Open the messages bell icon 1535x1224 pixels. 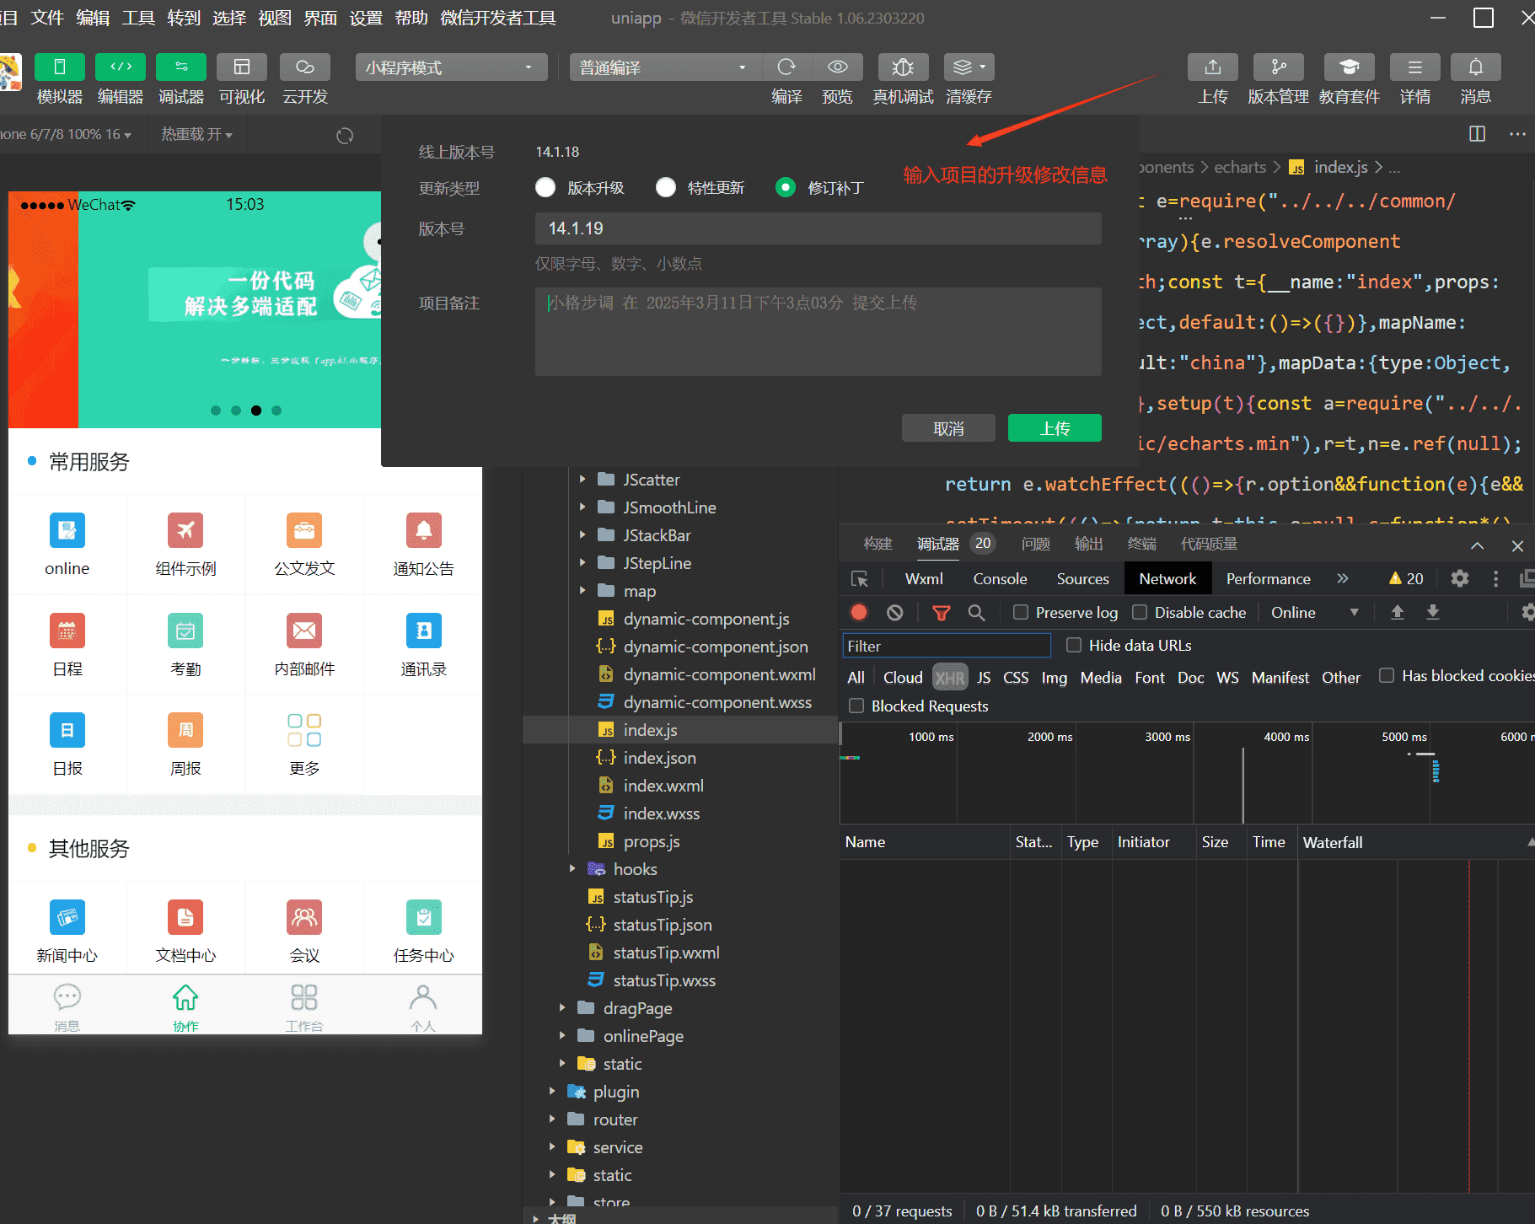(x=1475, y=67)
